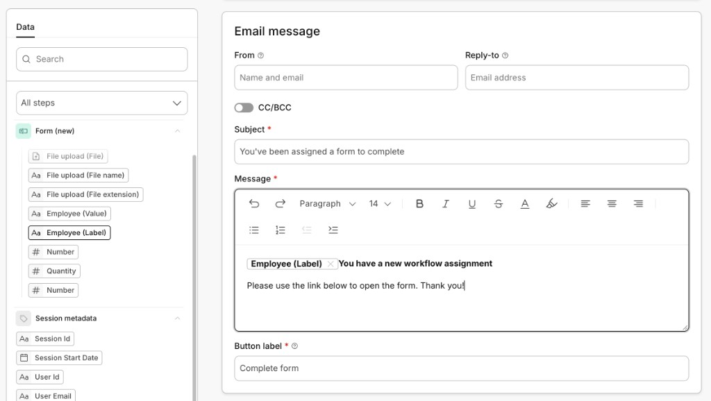Insert a numbered list

click(281, 230)
